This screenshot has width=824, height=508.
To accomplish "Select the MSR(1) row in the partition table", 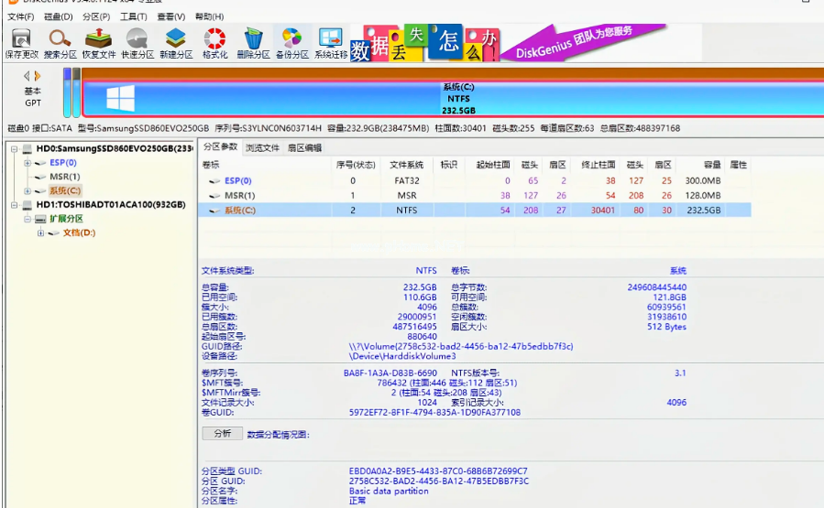I will tap(239, 195).
